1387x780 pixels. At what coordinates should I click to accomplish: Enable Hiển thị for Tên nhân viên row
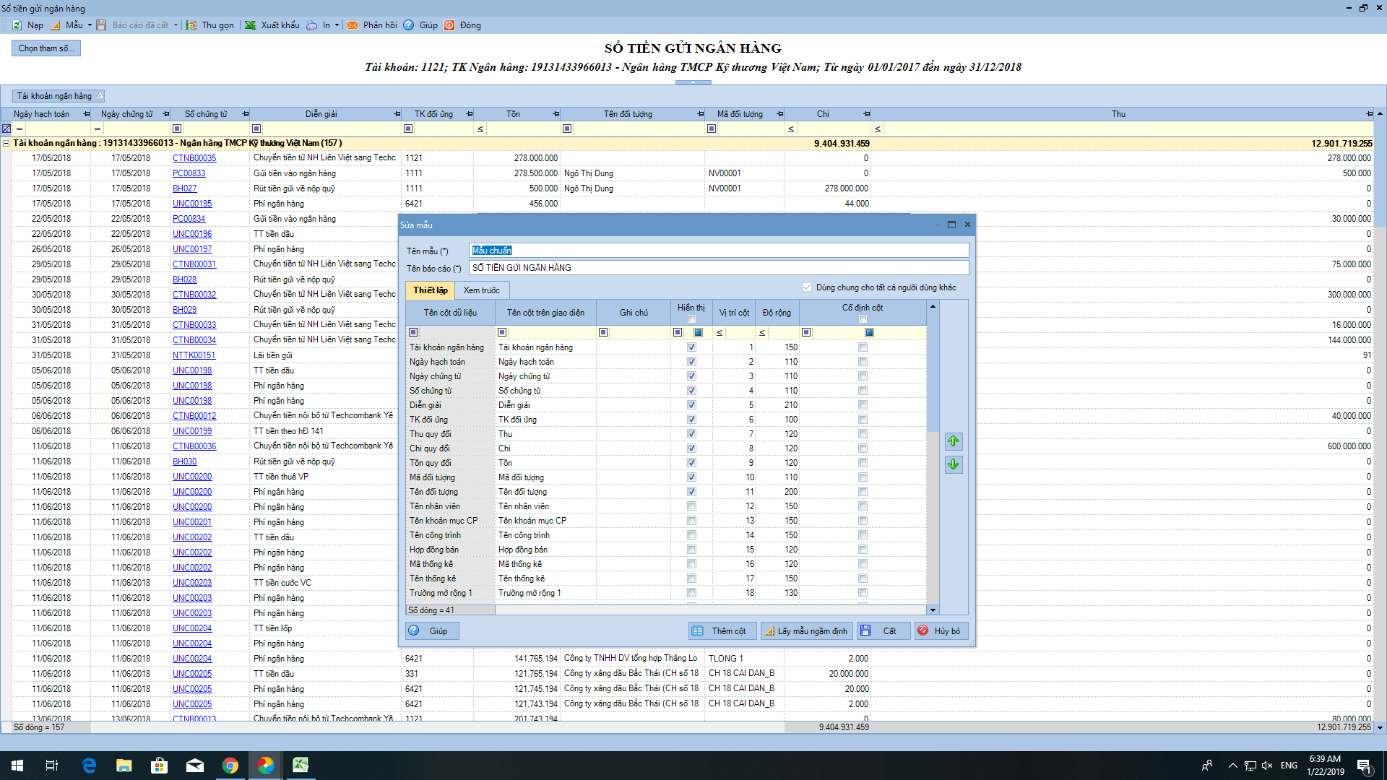pyautogui.click(x=691, y=506)
